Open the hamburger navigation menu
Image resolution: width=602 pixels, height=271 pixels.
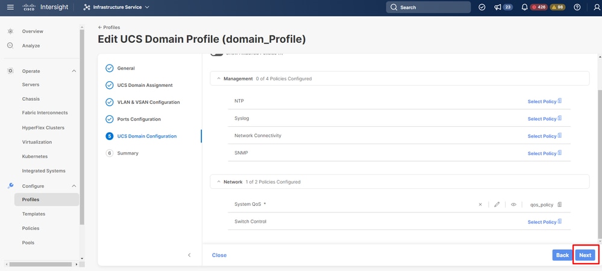tap(10, 7)
